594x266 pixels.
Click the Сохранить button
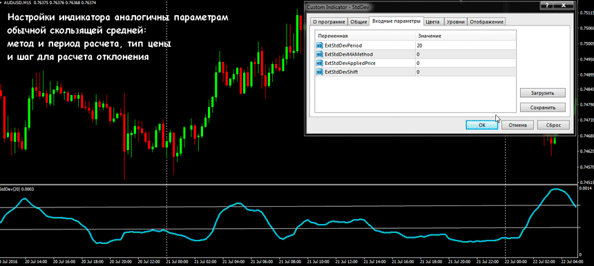[543, 108]
